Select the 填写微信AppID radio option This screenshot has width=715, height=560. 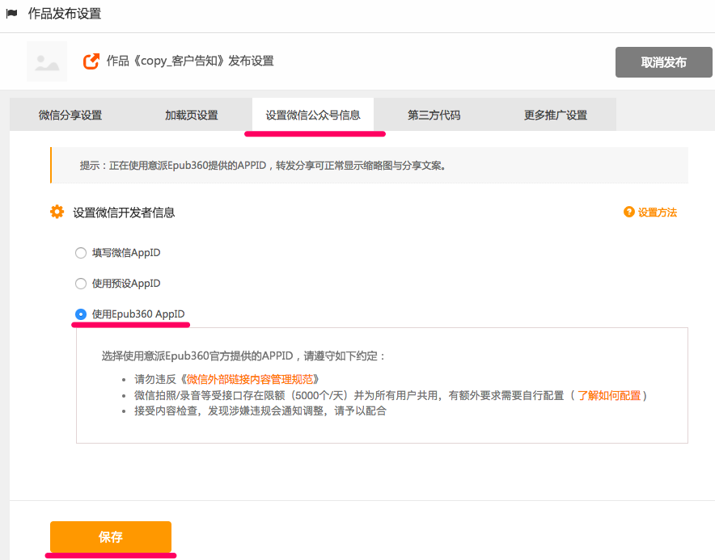[80, 253]
